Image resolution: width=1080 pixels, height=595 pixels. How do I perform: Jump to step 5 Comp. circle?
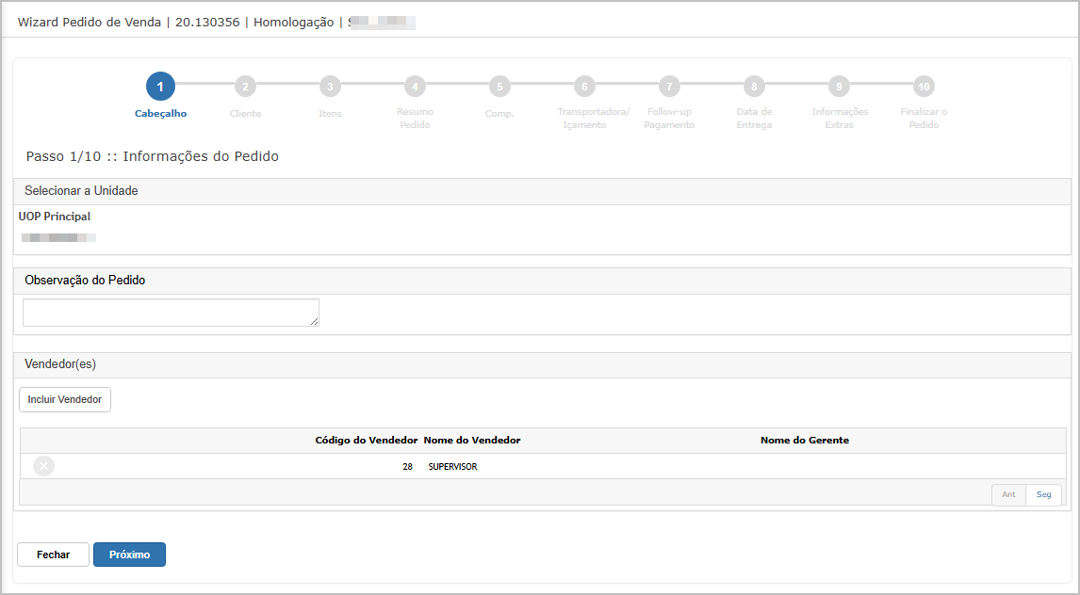pyautogui.click(x=499, y=87)
